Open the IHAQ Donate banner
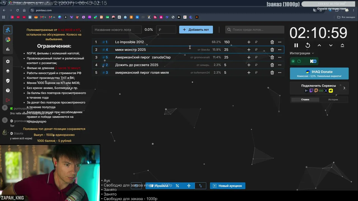Image resolution: width=358 pixels, height=201 pixels. click(x=319, y=73)
